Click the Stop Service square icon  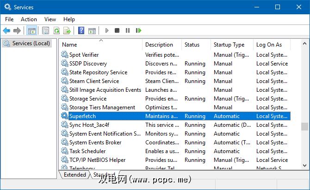117,31
